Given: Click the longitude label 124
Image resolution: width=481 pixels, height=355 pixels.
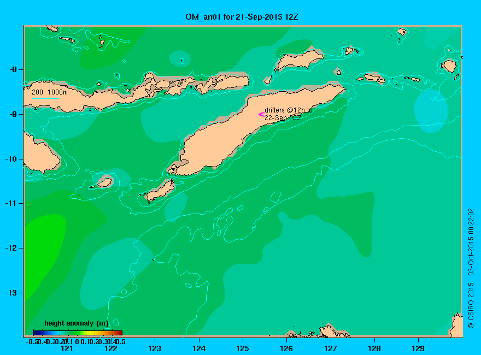Looking at the screenshot, I should click(199, 348).
